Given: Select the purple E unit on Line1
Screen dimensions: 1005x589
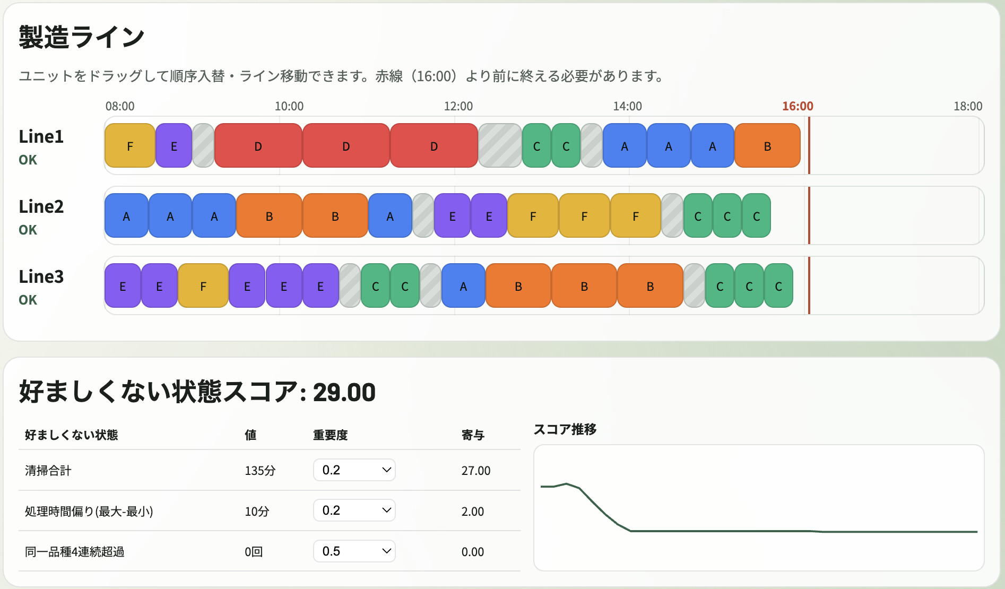Looking at the screenshot, I should coord(174,145).
